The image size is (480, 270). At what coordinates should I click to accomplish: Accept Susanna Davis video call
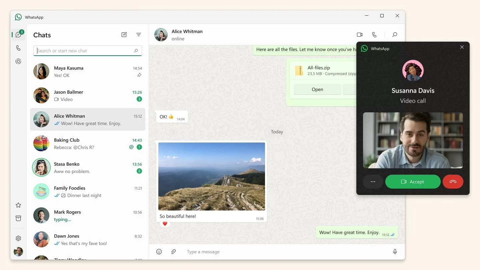(413, 182)
